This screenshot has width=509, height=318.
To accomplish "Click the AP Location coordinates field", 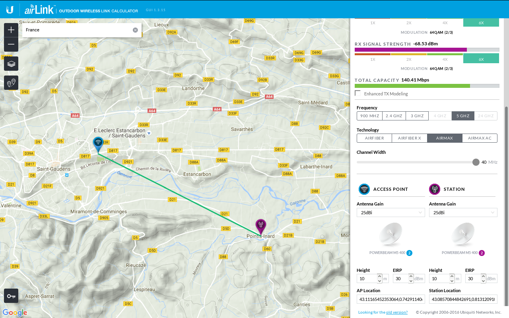I will pos(390,299).
